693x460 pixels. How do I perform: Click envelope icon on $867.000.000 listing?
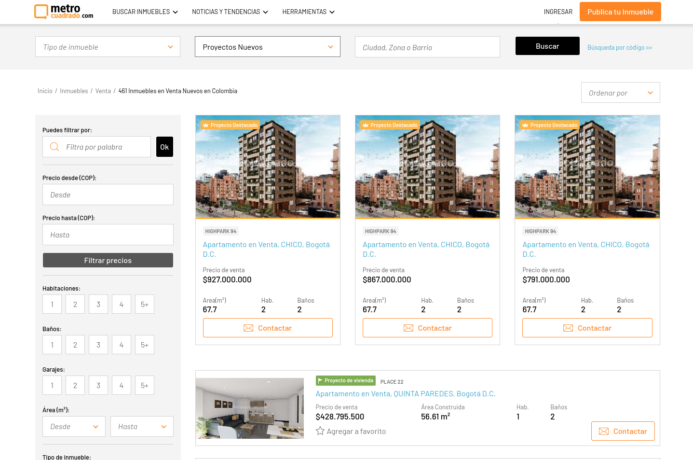pyautogui.click(x=408, y=328)
